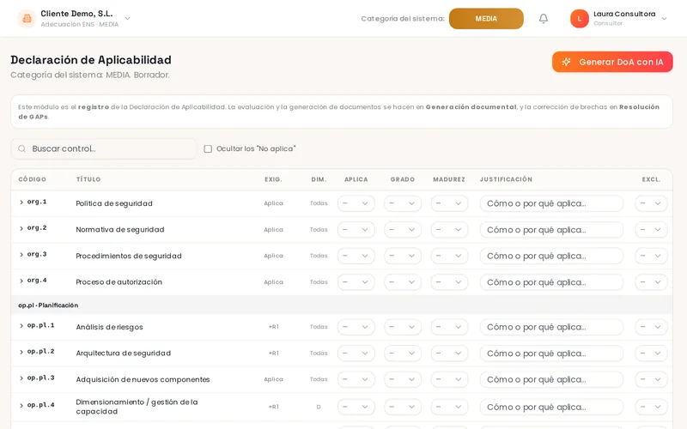Click the op.pl · Planificación group header

342,305
